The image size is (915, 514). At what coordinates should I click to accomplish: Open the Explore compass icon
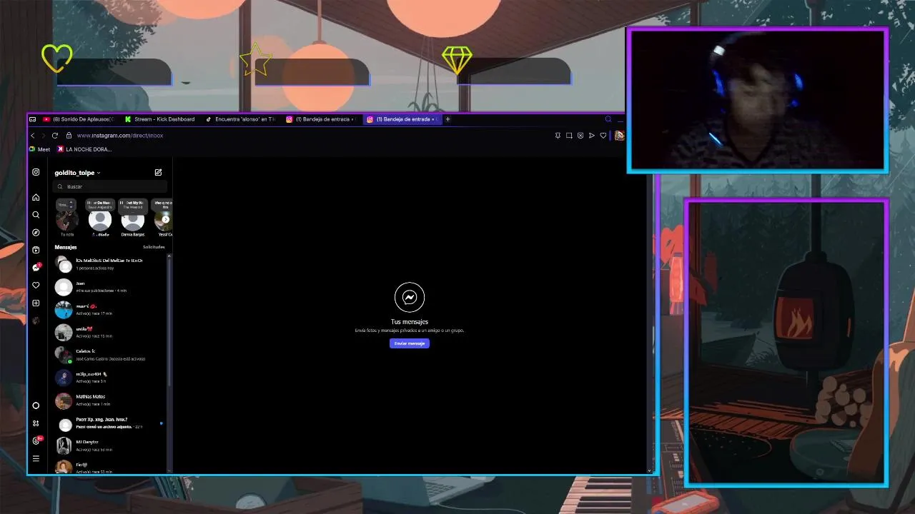coord(36,233)
